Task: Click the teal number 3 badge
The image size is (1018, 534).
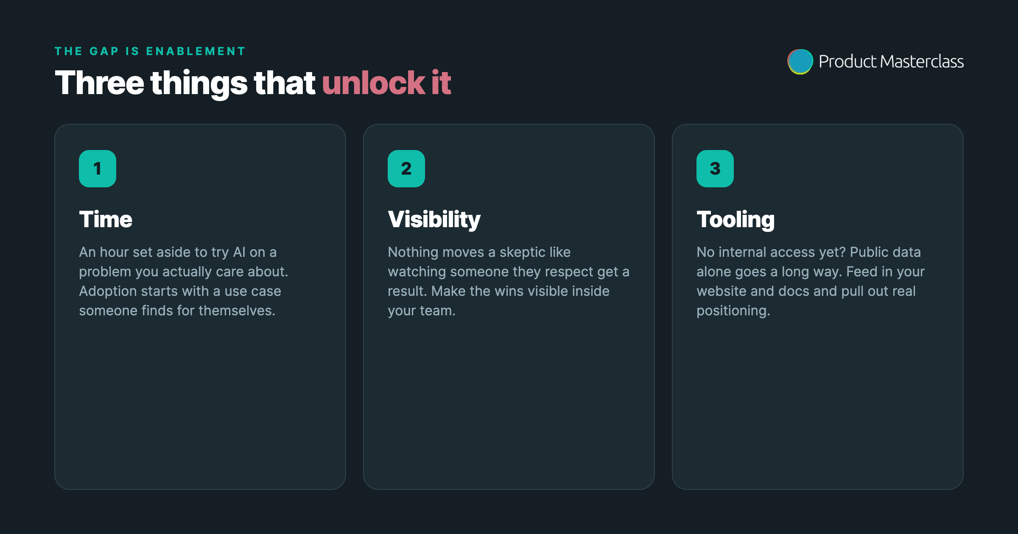Action: [715, 169]
